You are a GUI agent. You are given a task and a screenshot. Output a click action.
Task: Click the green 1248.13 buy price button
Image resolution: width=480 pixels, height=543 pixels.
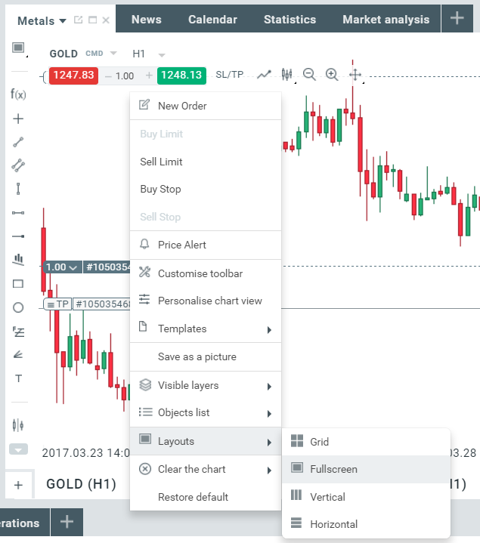pos(181,76)
